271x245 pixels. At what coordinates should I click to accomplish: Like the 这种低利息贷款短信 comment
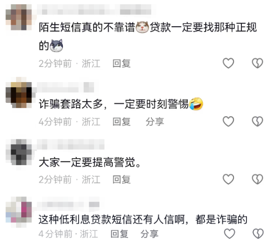click(229, 234)
